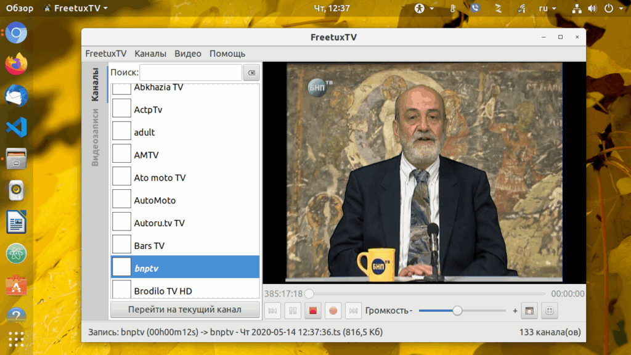Click the Help icon in the dock
631x355 pixels.
tap(16, 315)
